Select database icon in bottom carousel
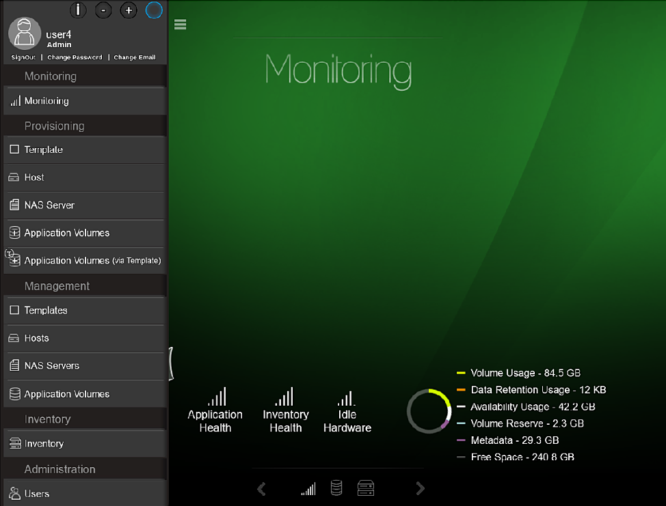The height and width of the screenshot is (506, 666). [336, 488]
